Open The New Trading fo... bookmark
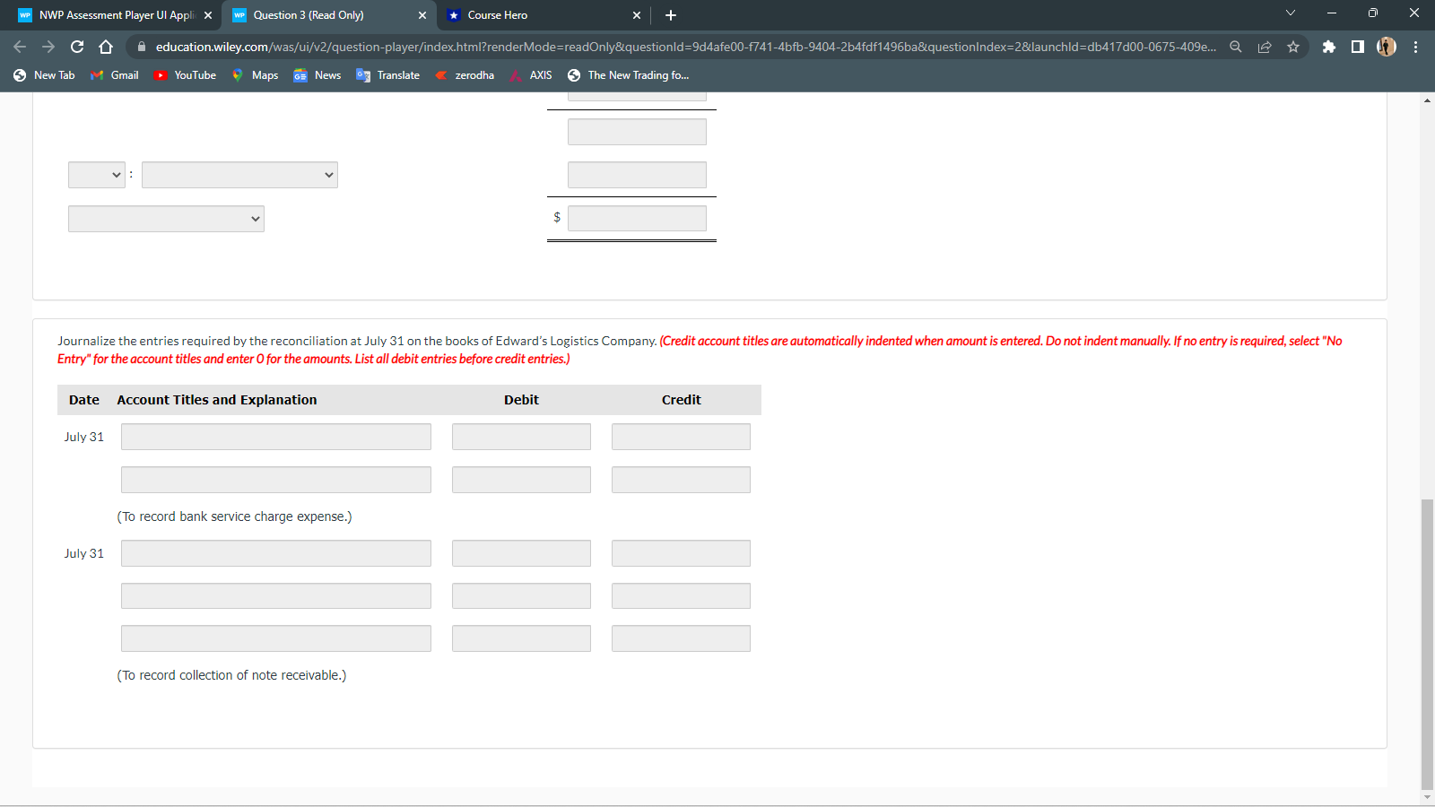This screenshot has width=1435, height=807. 629,75
